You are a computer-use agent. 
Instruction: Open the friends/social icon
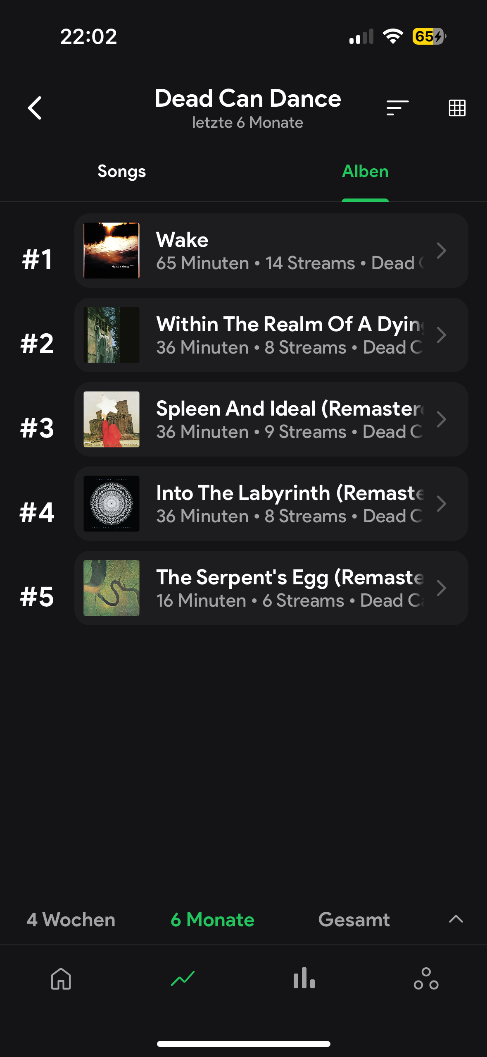pos(426,978)
